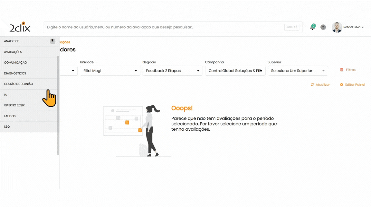Open the Unidade dropdown showing Filial Mogi

point(110,71)
